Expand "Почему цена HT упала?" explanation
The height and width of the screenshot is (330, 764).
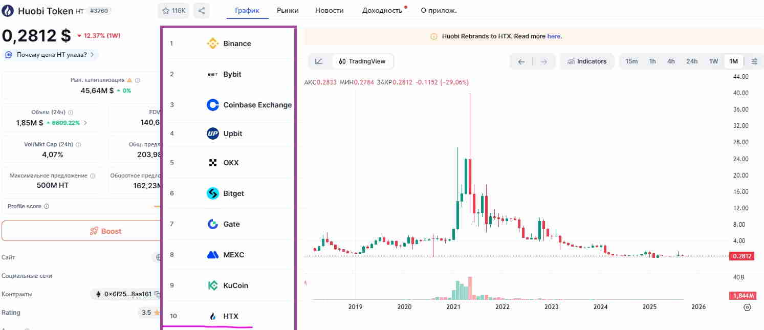(51, 54)
